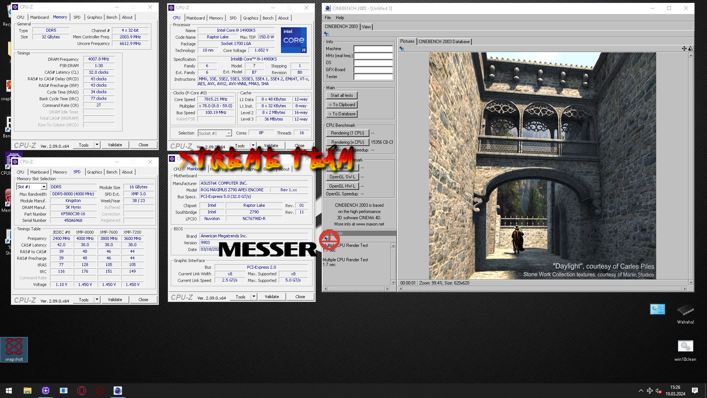Run Rendering (1 CPU) benchmark
707x398 pixels.
347,133
